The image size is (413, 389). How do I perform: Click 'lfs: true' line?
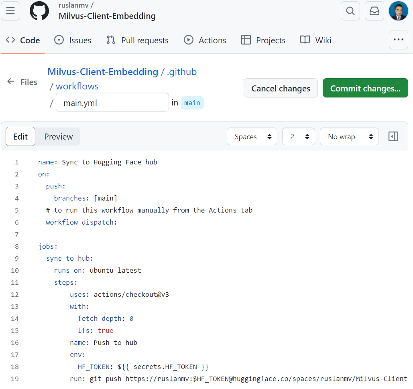tap(96, 330)
